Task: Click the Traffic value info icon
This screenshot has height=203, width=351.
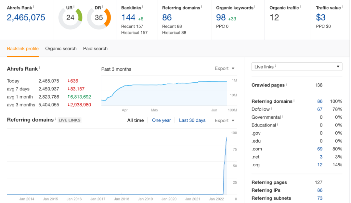Action: [x=342, y=6]
